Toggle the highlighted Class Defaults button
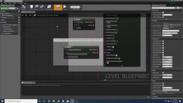Viewport: 183px width, 103px height. 58,7
